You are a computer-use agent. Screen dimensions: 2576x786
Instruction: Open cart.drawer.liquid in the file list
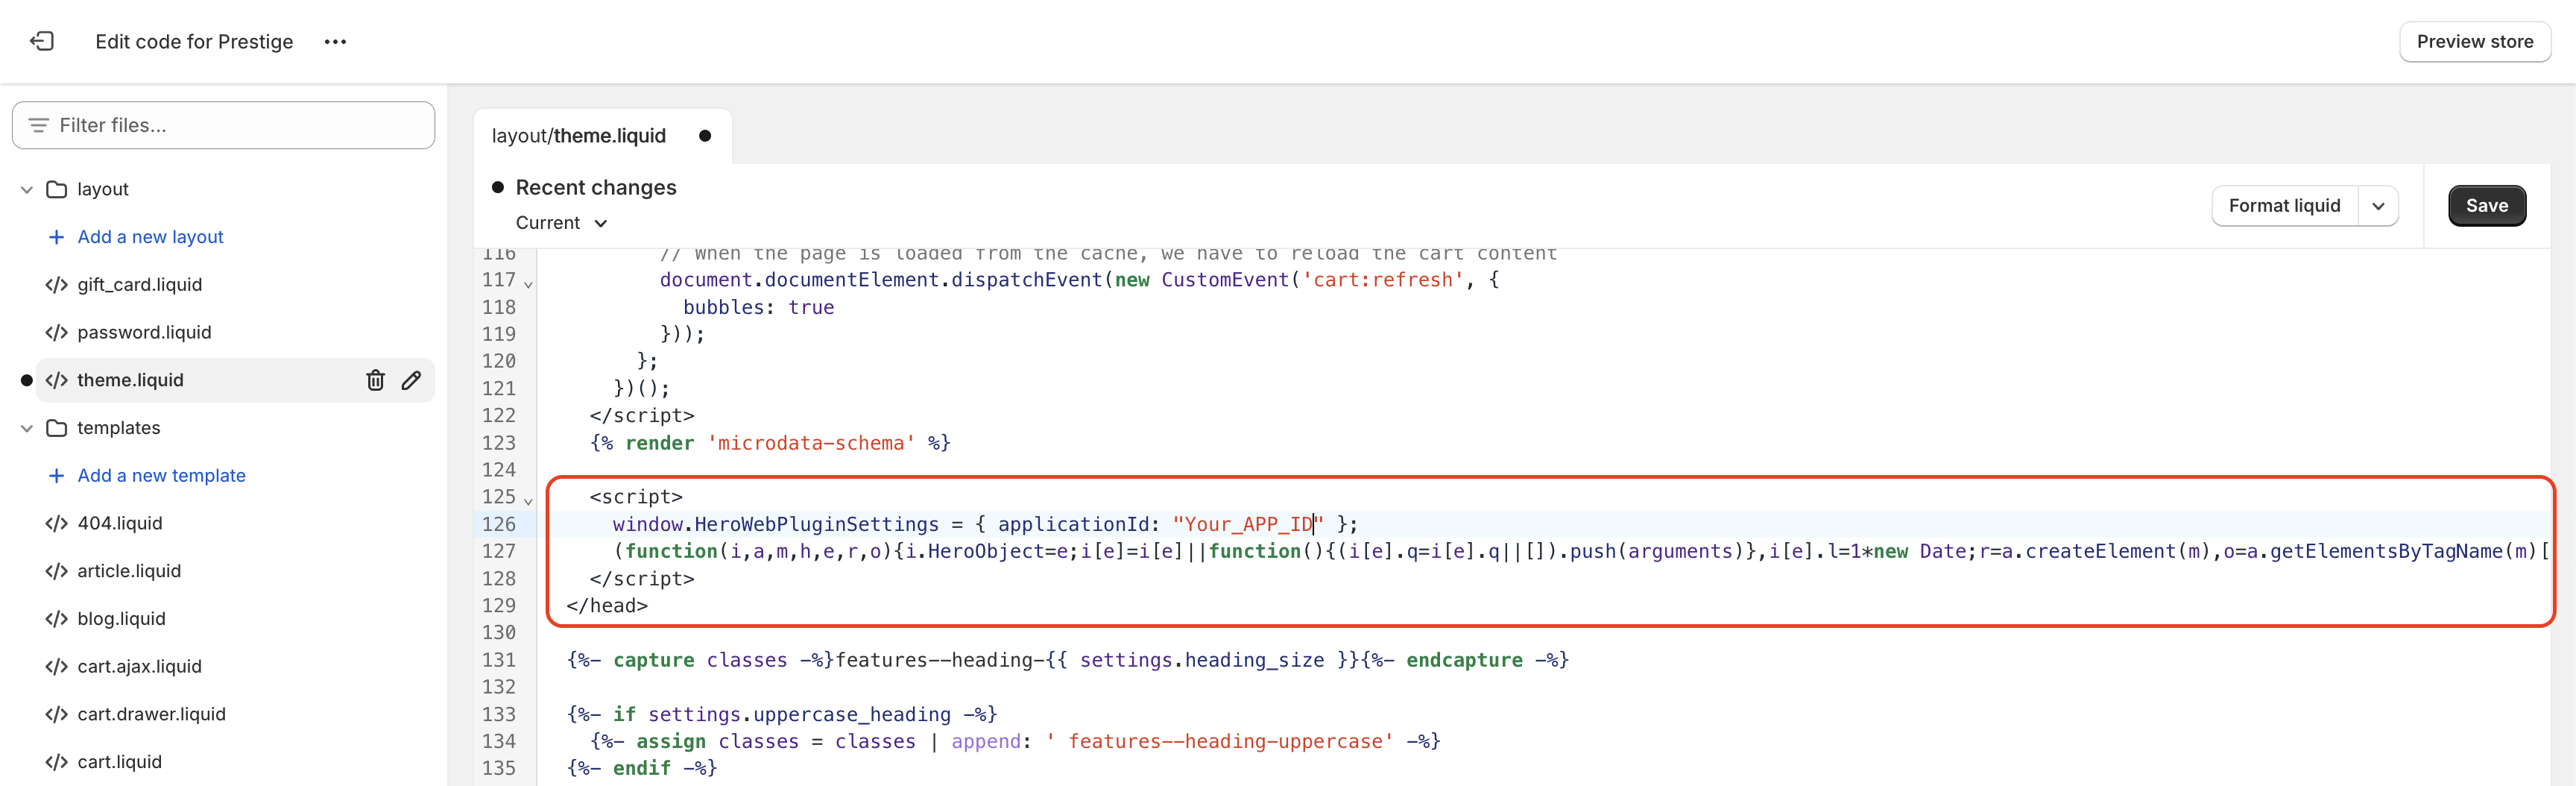(x=151, y=714)
